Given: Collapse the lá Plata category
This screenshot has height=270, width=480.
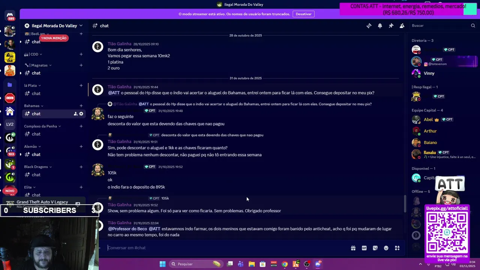Looking at the screenshot, I should point(33,85).
